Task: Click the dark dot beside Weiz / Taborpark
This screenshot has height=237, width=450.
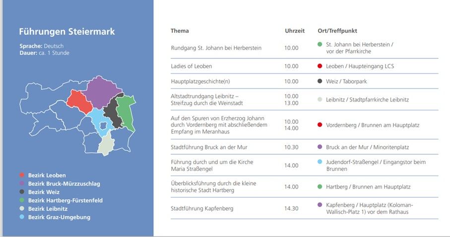Action: [320, 81]
